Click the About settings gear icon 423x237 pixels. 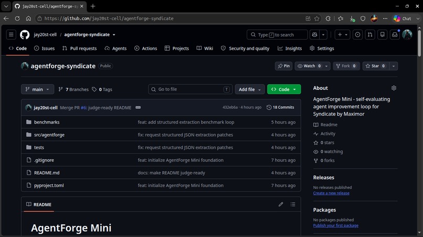click(x=394, y=88)
